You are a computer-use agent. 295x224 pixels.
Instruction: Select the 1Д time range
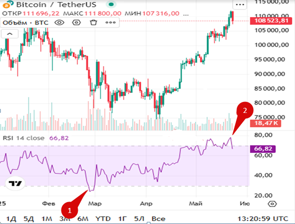11,218
